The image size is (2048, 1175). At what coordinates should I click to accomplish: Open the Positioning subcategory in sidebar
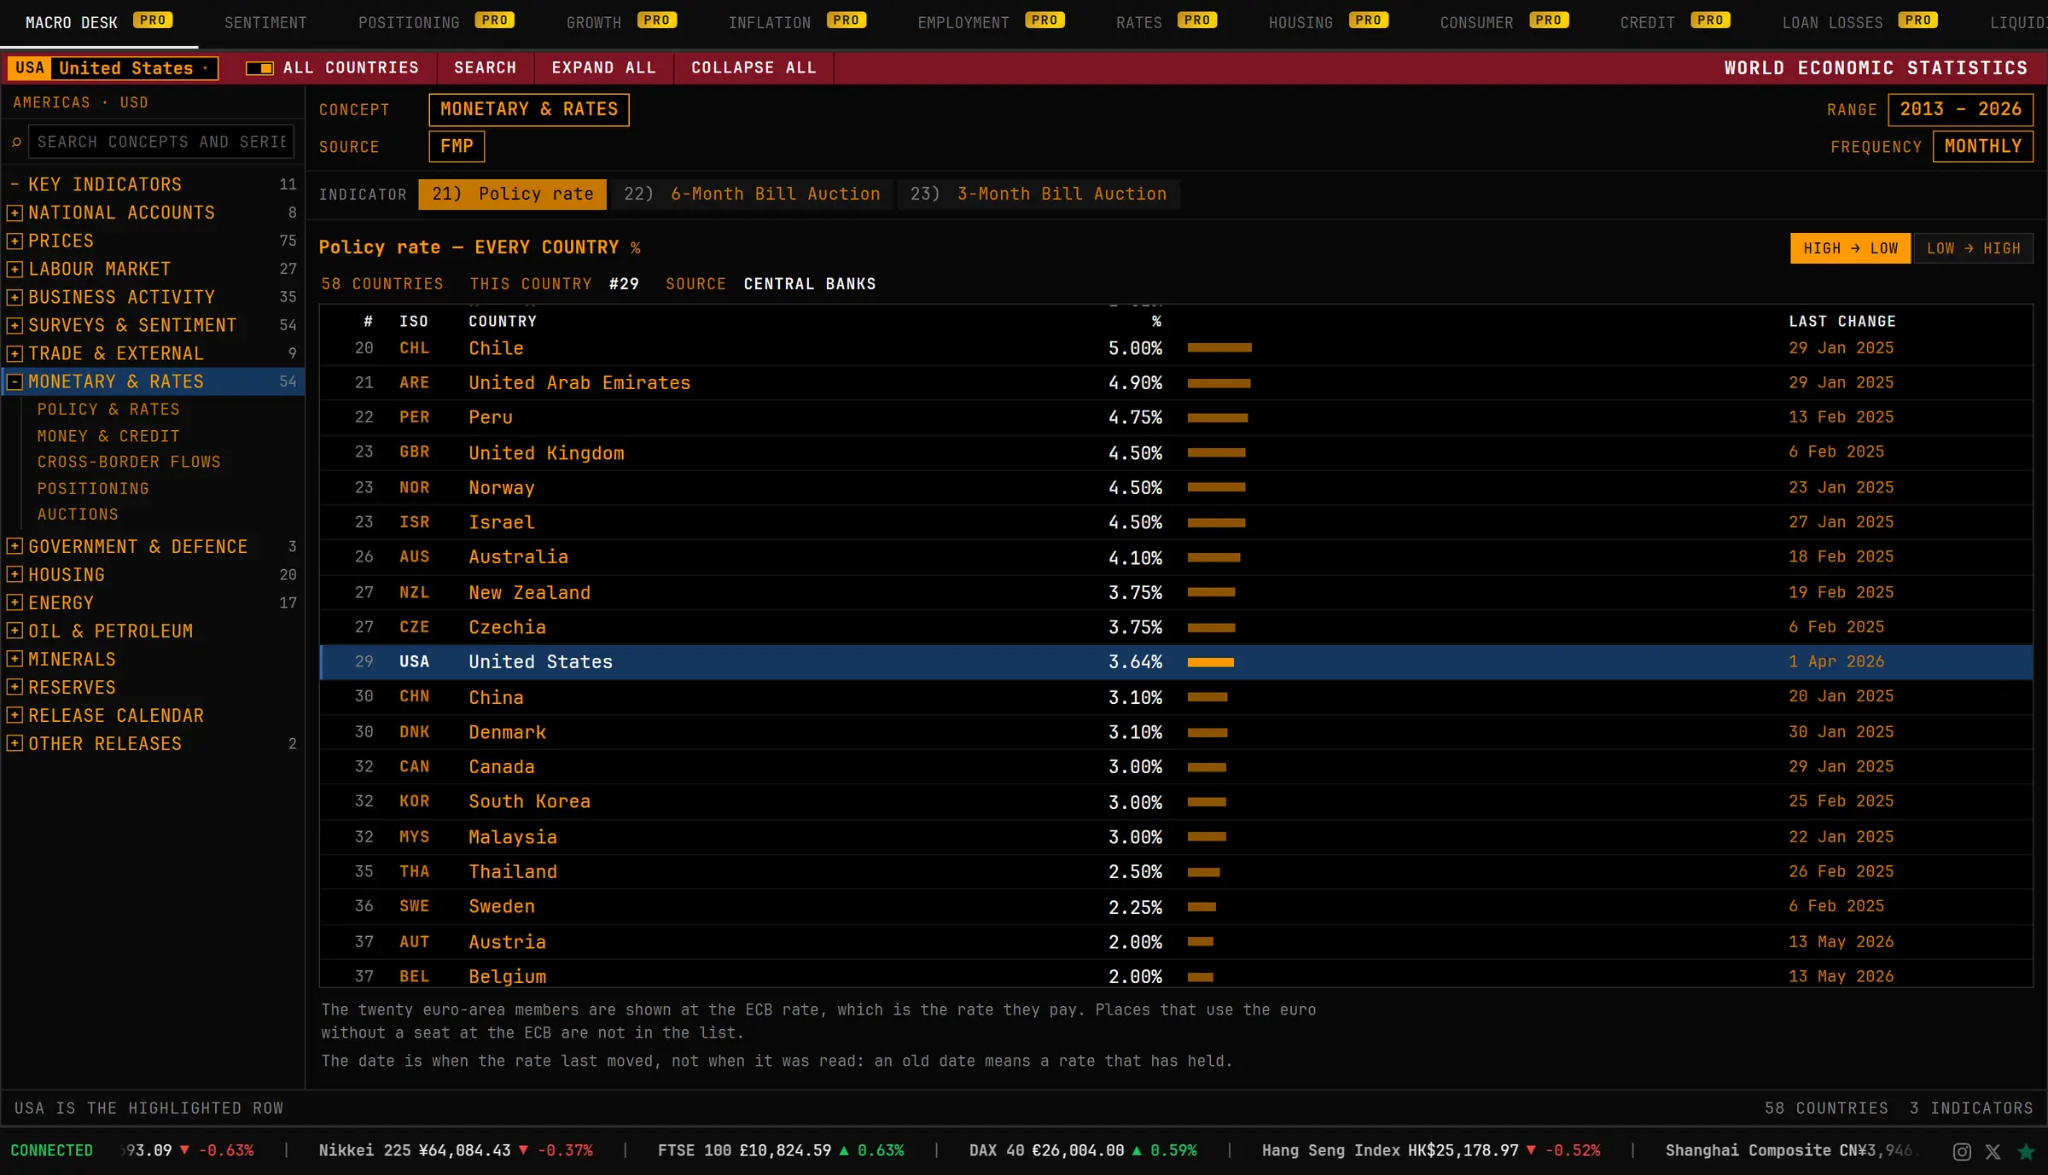tap(93, 488)
